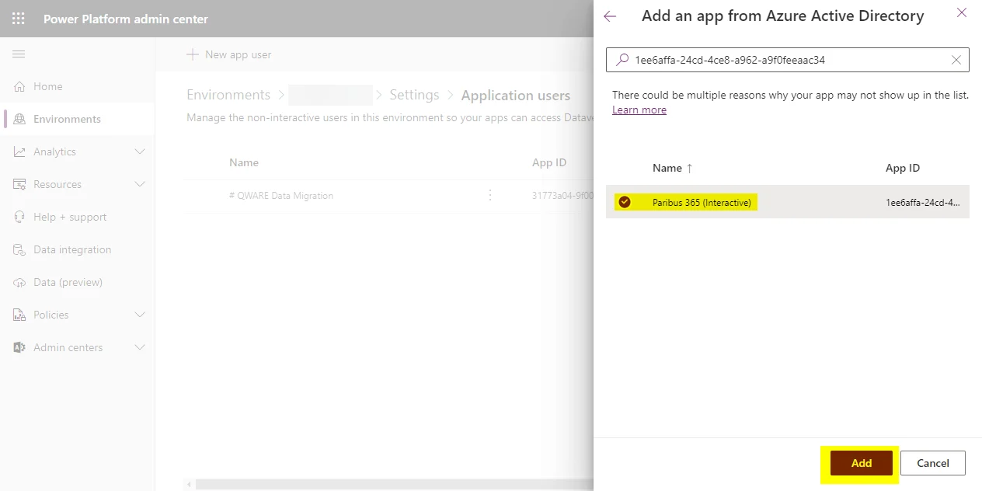Viewport: 982px width, 491px height.
Task: Click the app ID search field
Action: click(x=788, y=60)
